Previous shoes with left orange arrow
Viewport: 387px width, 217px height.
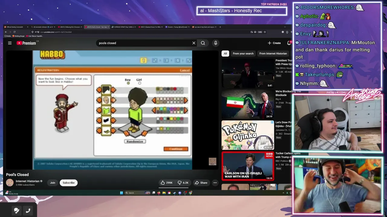coord(99,131)
